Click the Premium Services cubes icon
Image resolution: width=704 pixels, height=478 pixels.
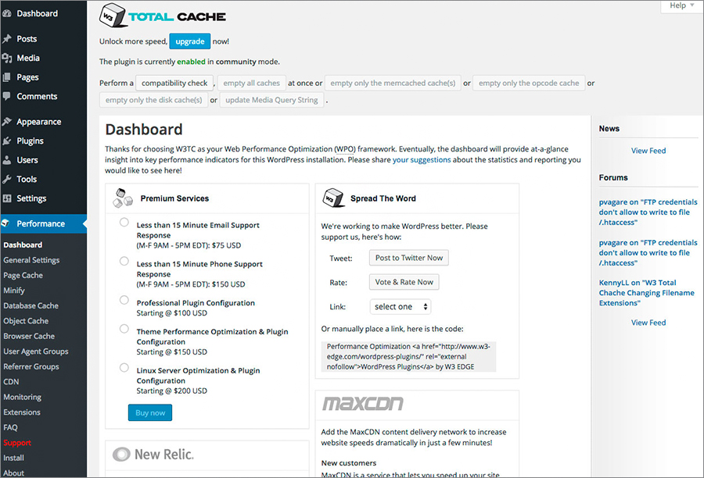123,198
